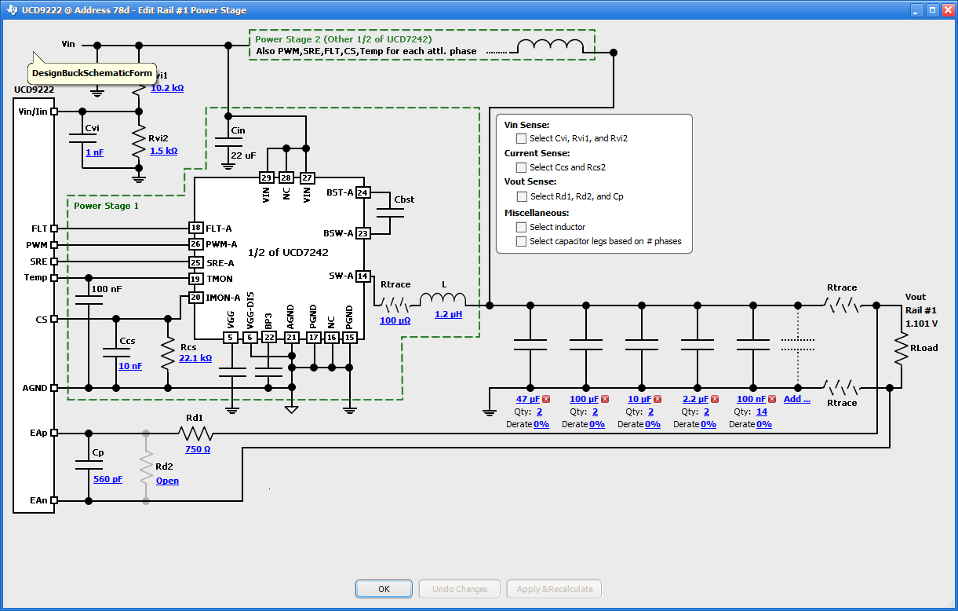The image size is (958, 611).
Task: Tick the Select inductor checkbox
Action: coord(521,227)
